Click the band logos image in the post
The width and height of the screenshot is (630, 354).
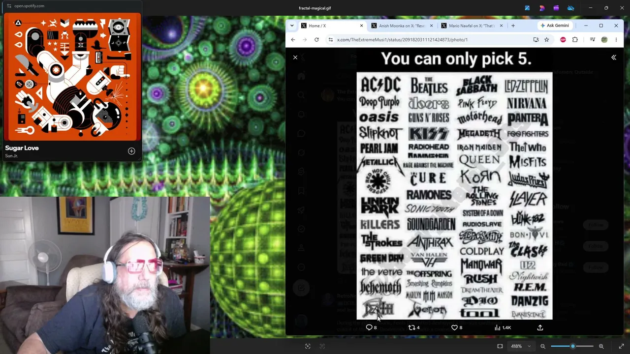pyautogui.click(x=454, y=185)
